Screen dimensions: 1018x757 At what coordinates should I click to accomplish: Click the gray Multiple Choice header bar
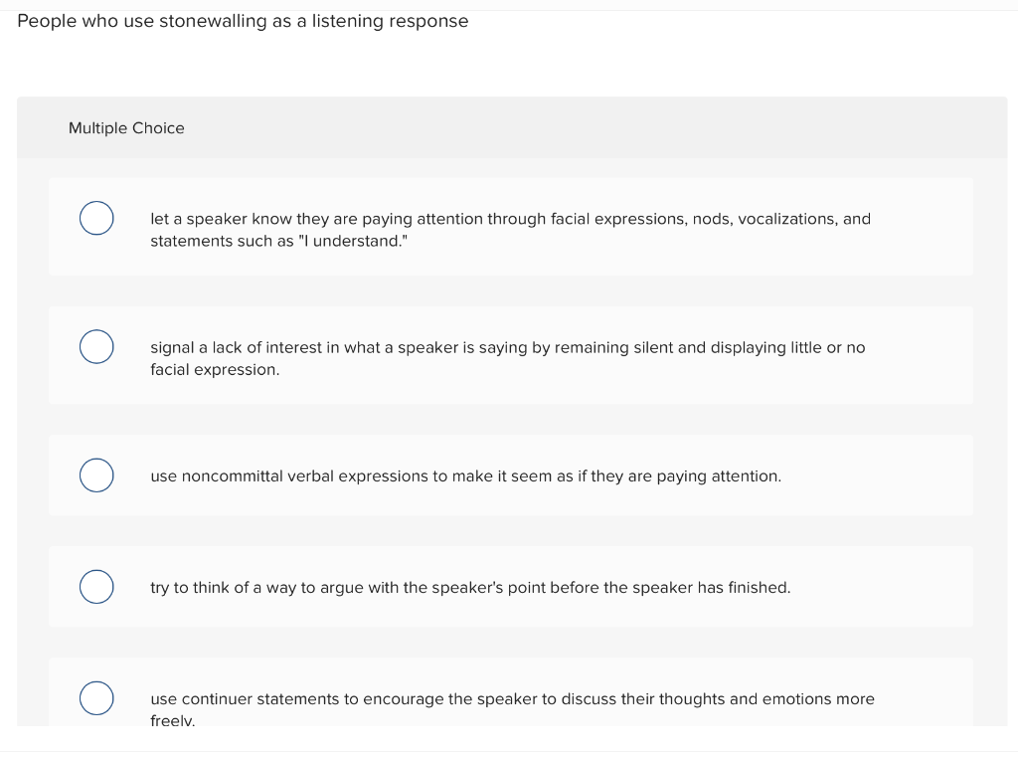click(x=512, y=128)
